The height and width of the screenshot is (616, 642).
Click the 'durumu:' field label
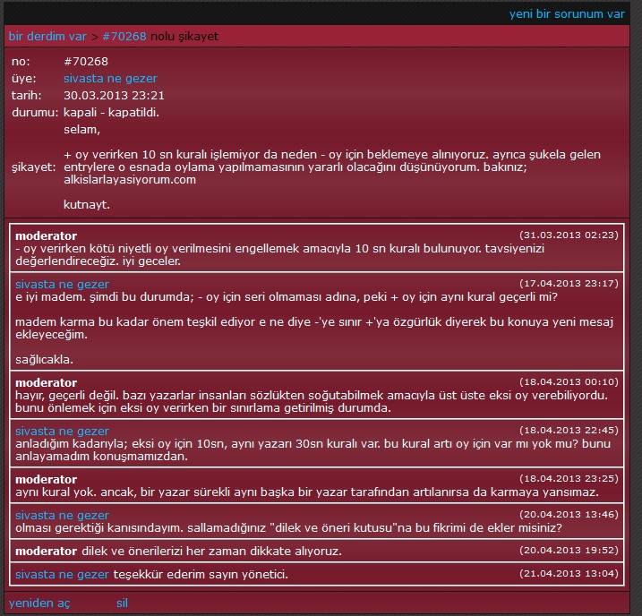click(35, 113)
